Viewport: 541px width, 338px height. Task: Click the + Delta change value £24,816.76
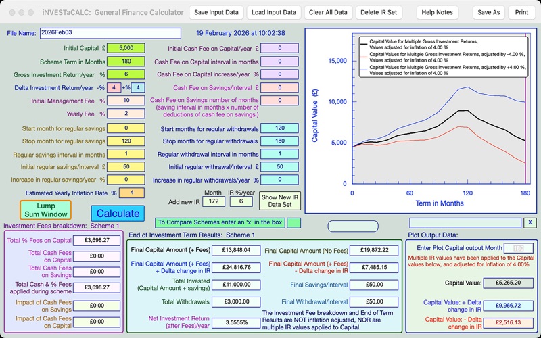(x=236, y=267)
